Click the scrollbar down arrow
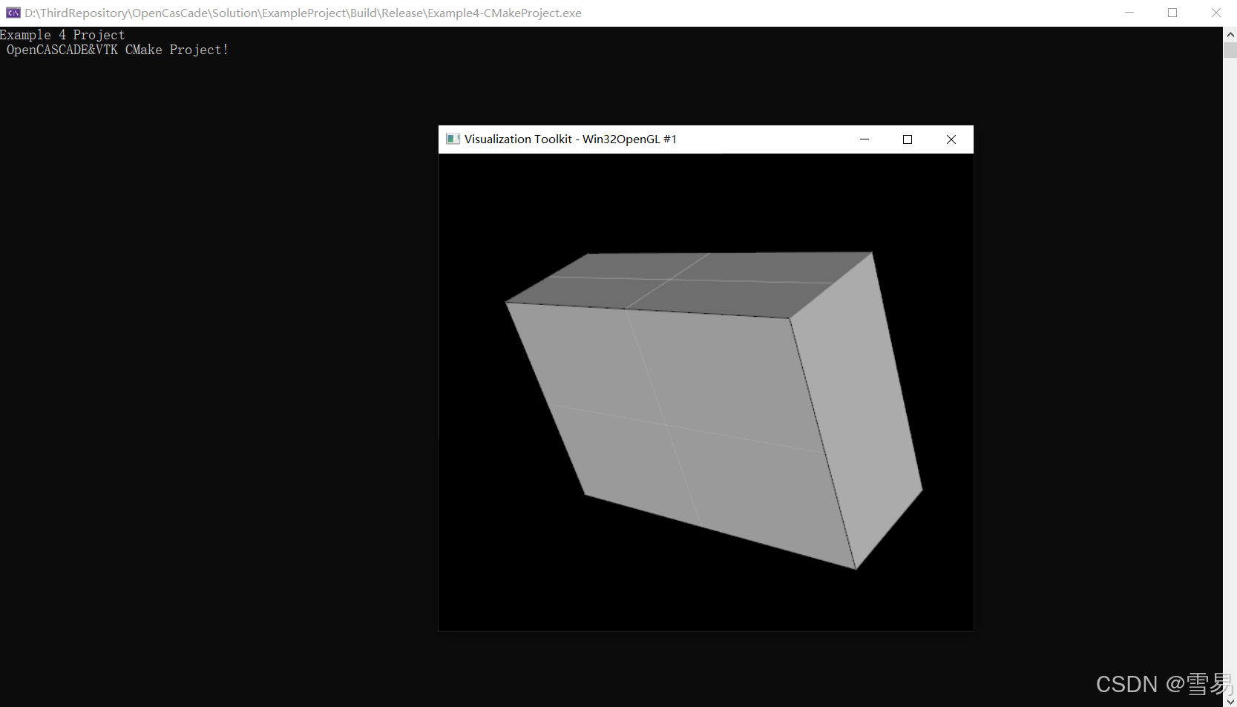 coord(1230,701)
